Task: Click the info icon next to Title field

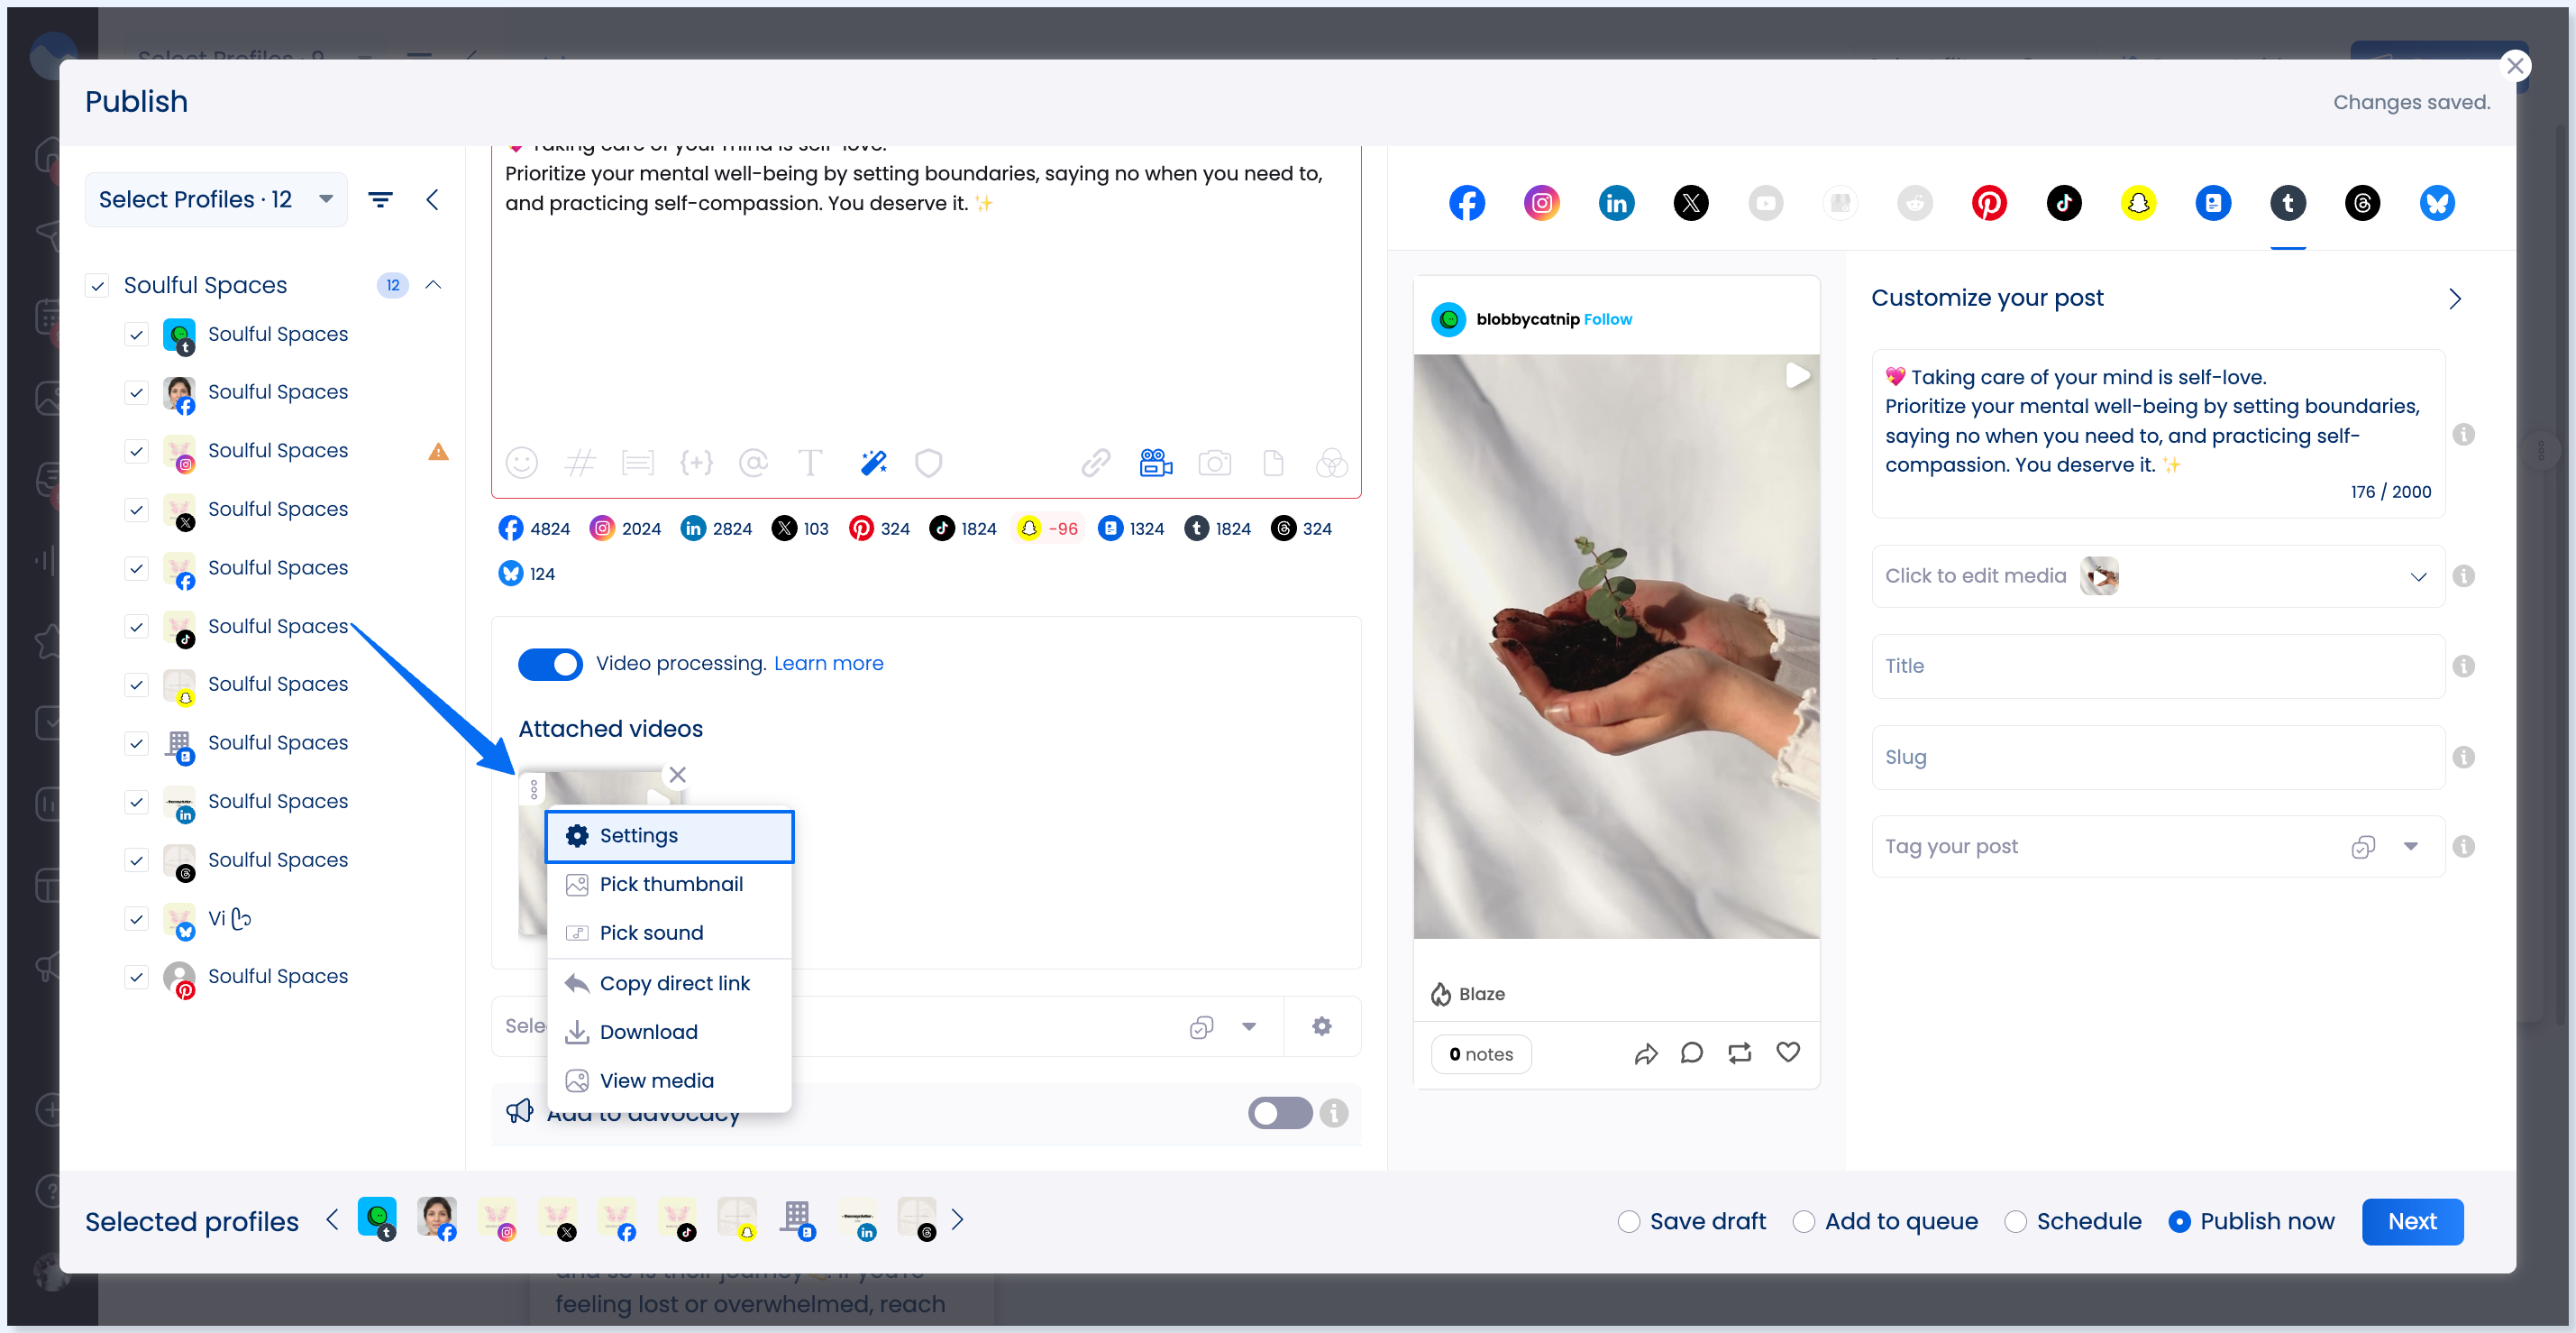Action: pyautogui.click(x=2463, y=666)
